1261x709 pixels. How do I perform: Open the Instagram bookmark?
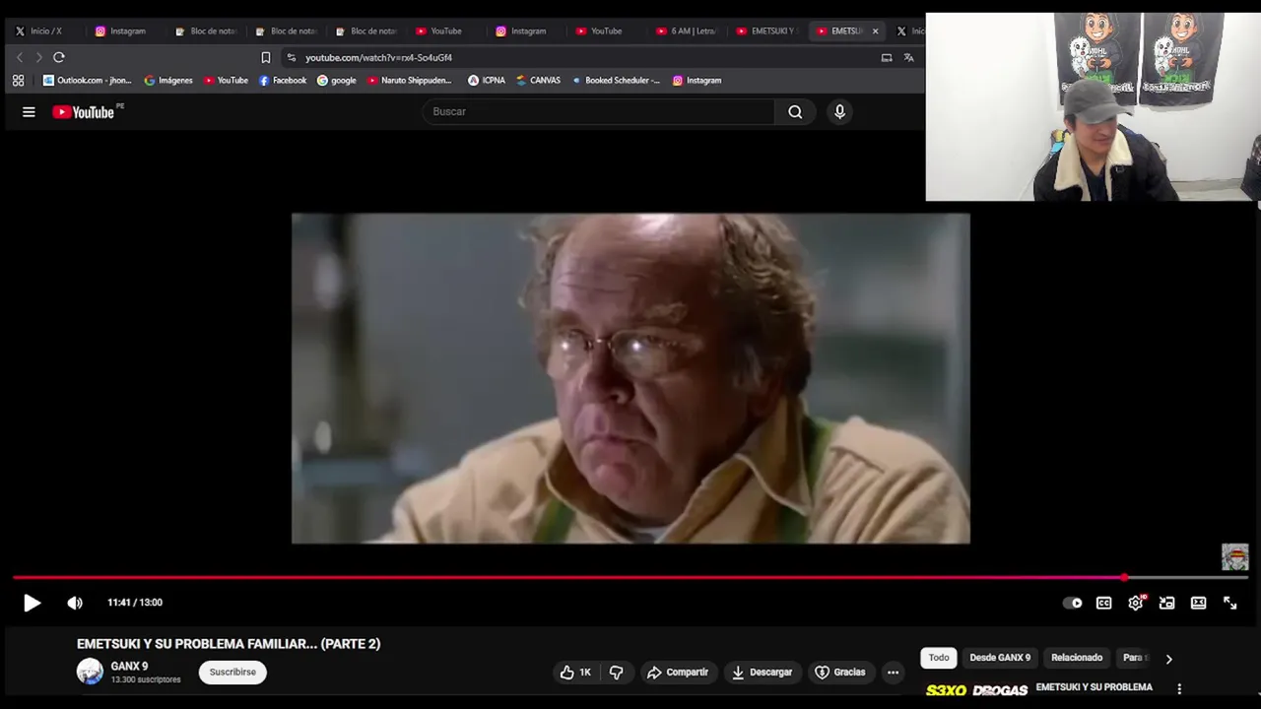pos(697,81)
